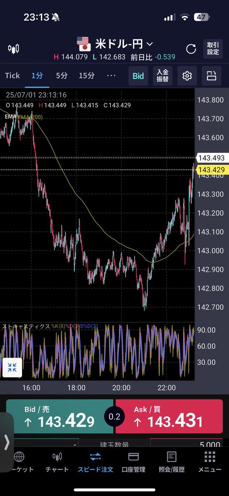Tap the screen layout switch icon

pos(212,76)
